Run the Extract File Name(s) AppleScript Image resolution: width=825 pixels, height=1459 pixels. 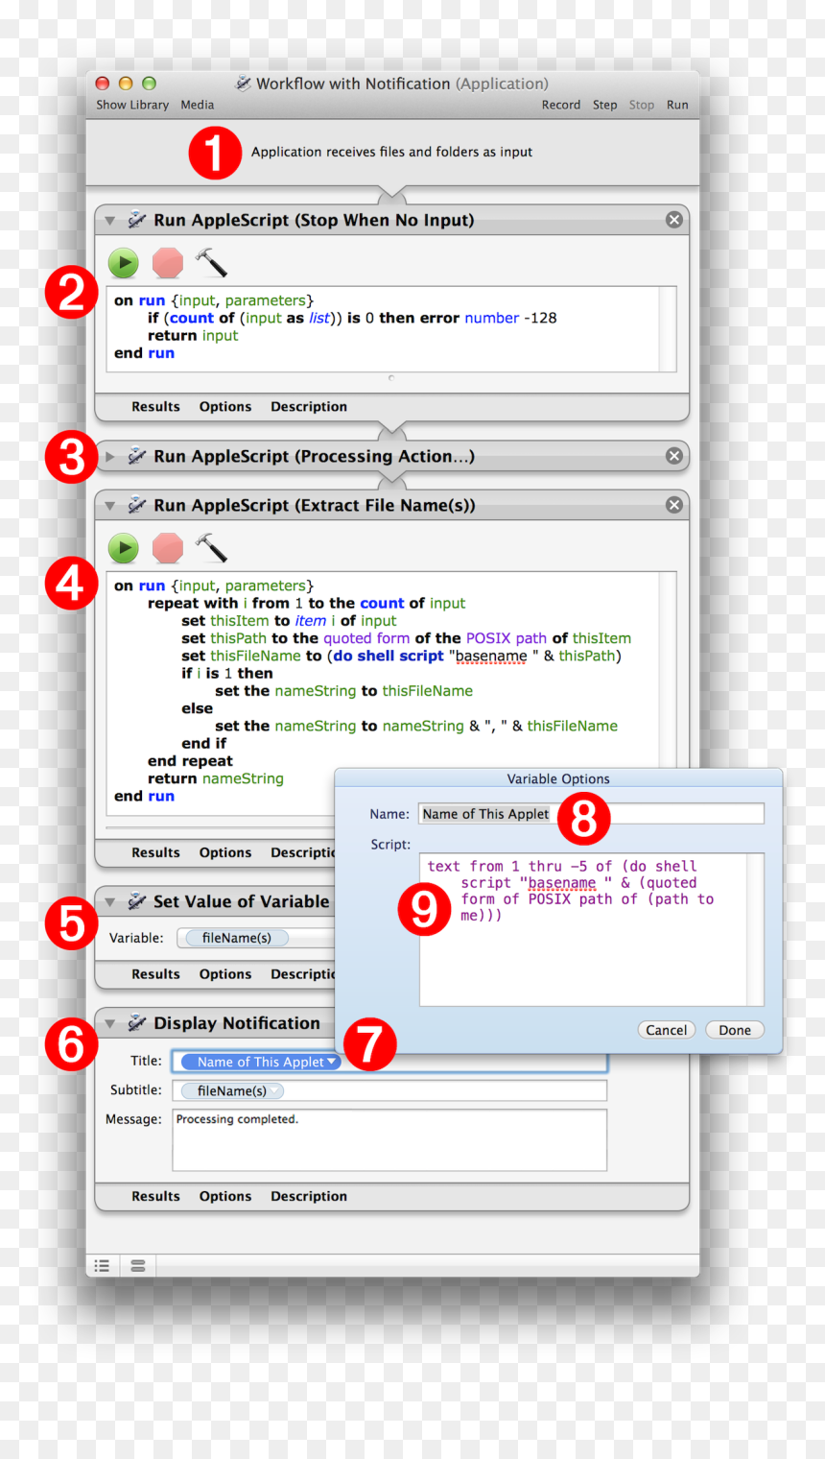point(123,547)
